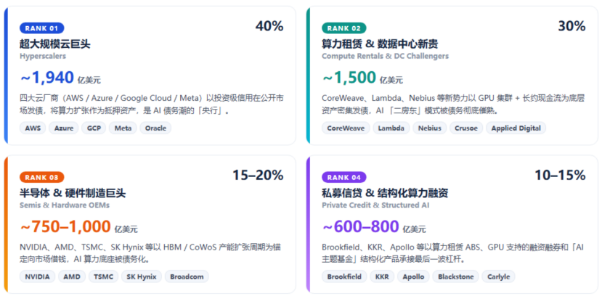Open the Apollo tag

pos(413,277)
